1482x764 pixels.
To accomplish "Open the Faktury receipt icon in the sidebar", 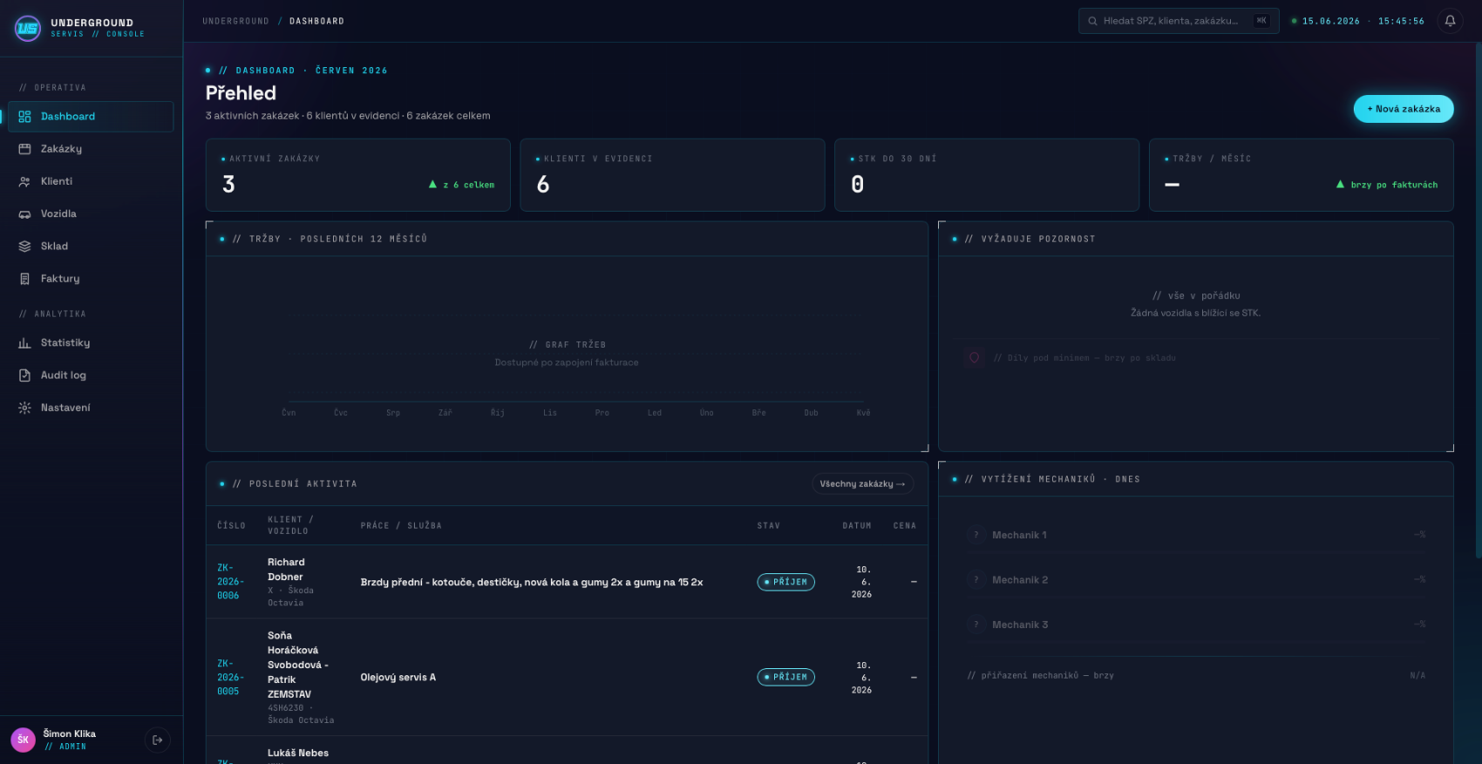I will pos(24,279).
